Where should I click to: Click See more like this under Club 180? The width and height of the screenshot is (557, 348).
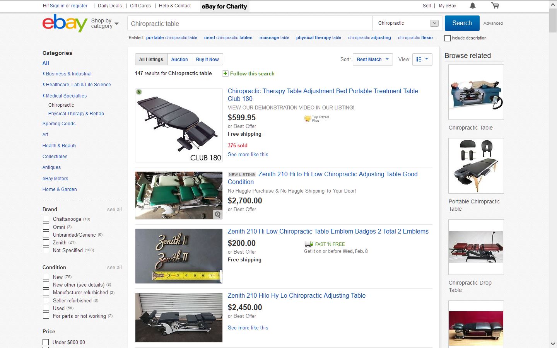(248, 154)
